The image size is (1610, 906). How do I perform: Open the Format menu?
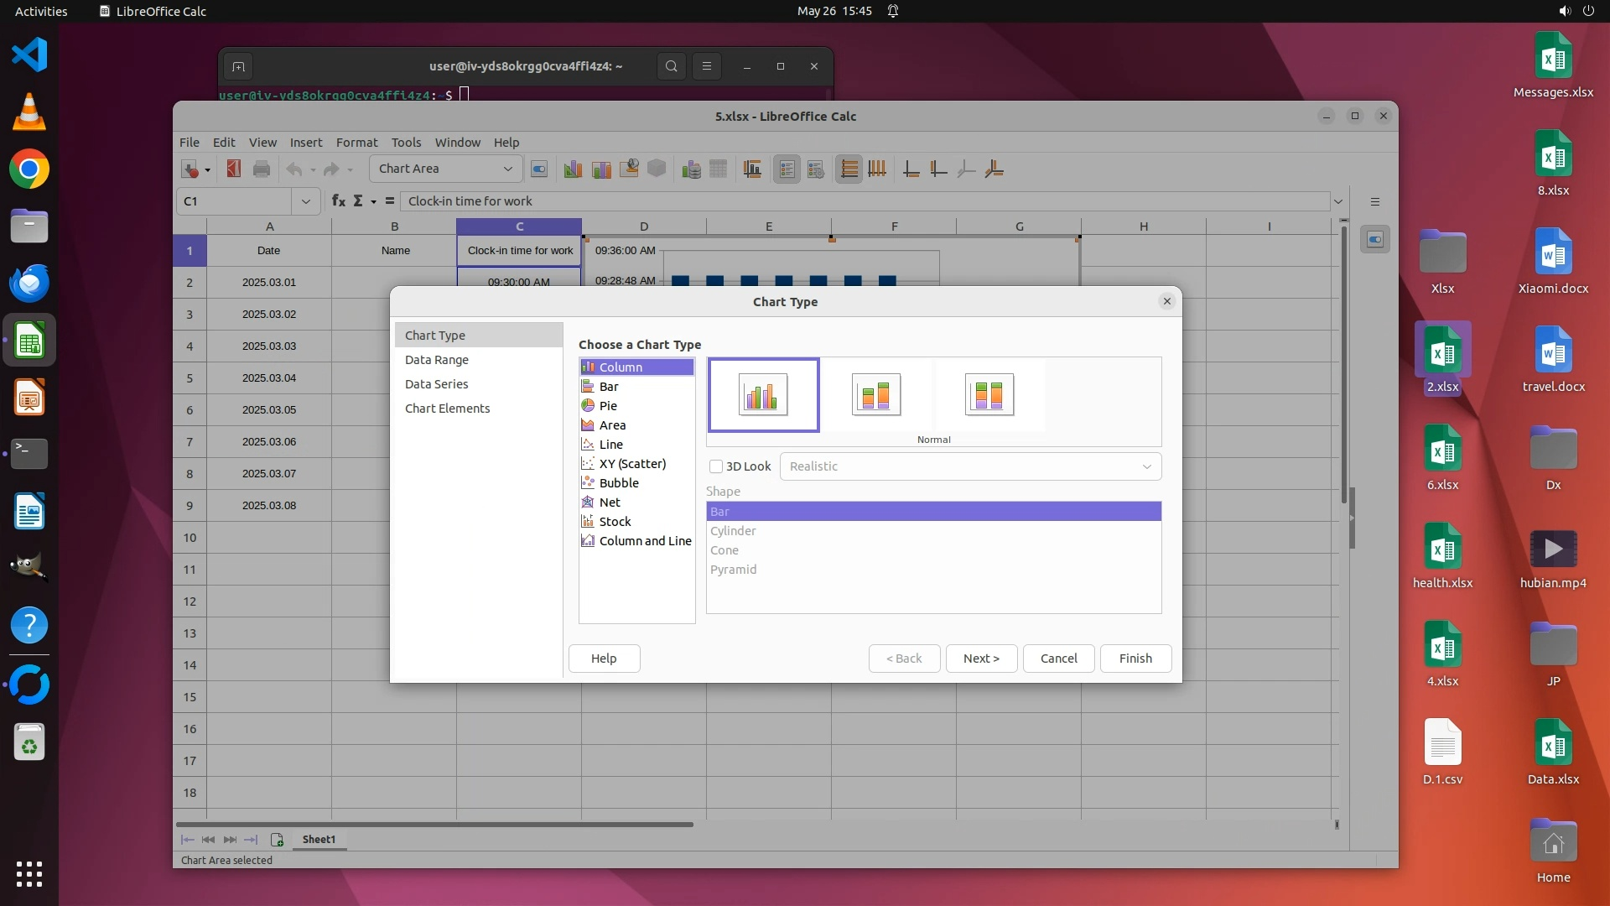point(356,143)
